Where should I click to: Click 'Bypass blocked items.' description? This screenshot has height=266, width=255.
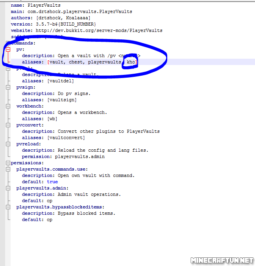click(87, 213)
